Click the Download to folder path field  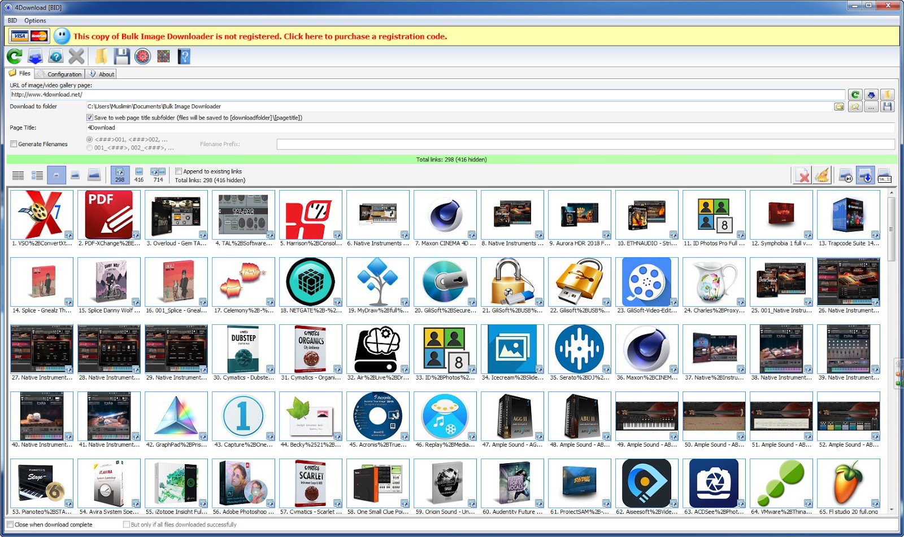click(x=460, y=107)
